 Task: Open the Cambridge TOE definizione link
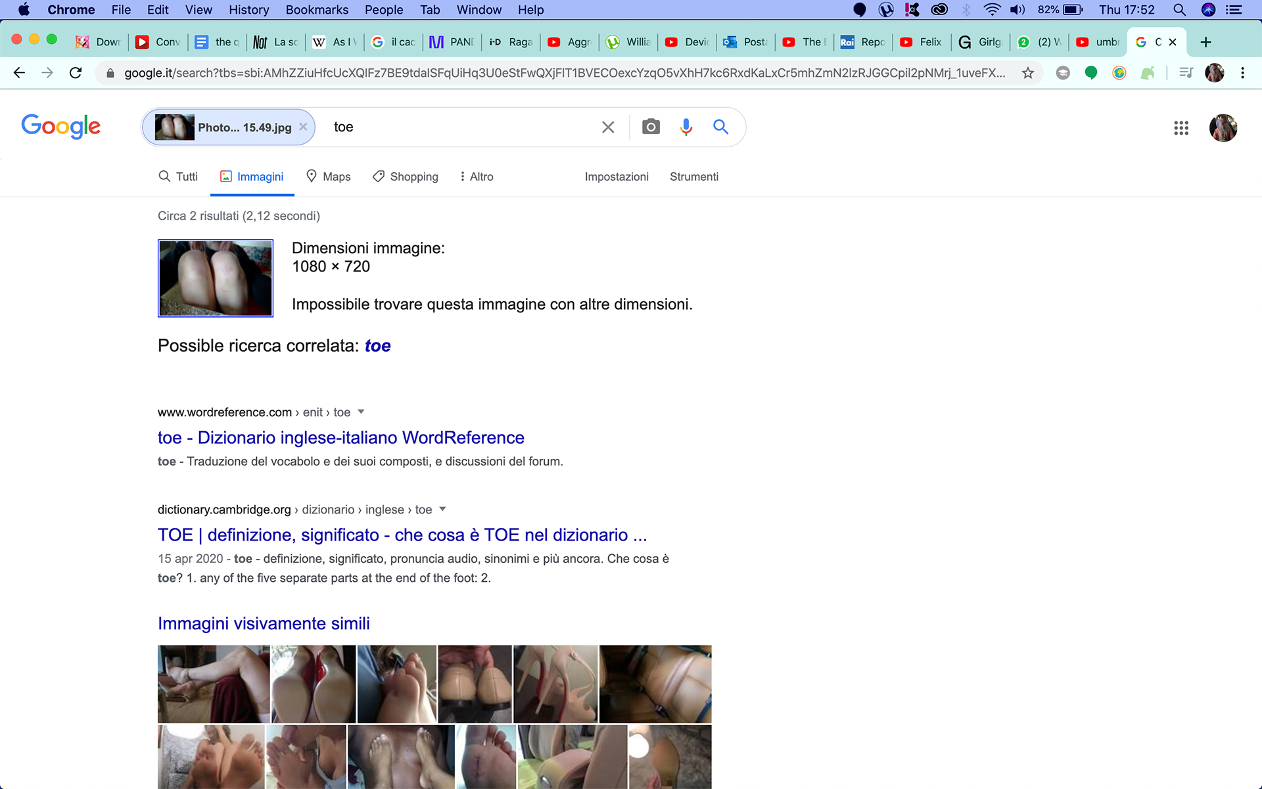402,535
